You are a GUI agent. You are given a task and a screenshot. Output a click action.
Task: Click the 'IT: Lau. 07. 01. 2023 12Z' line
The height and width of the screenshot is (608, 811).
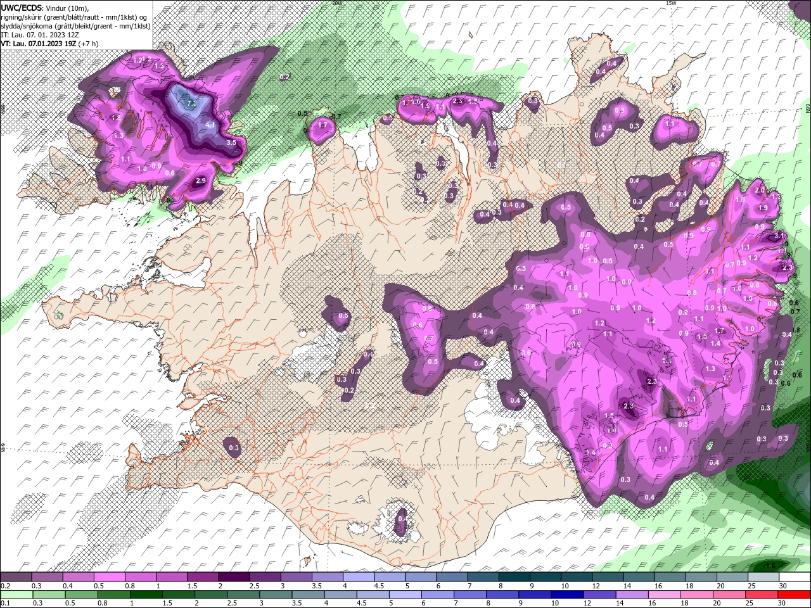[x=41, y=35]
